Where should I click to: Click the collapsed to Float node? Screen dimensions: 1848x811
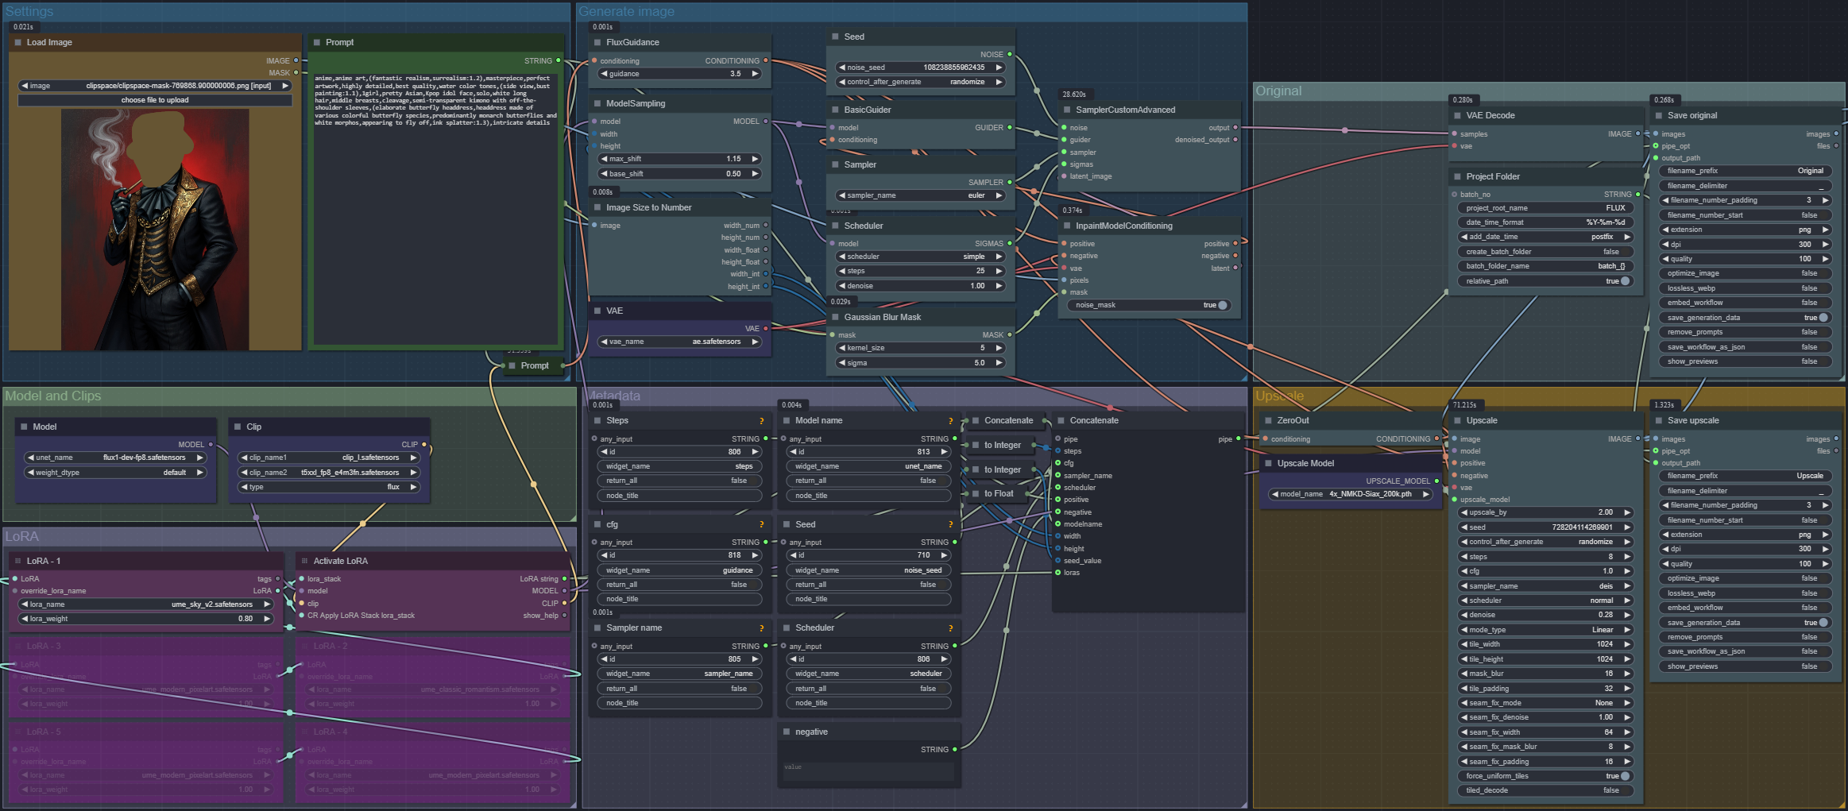998,494
